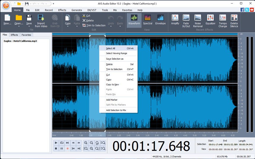Click the save icon in quick access toolbar

27,4
